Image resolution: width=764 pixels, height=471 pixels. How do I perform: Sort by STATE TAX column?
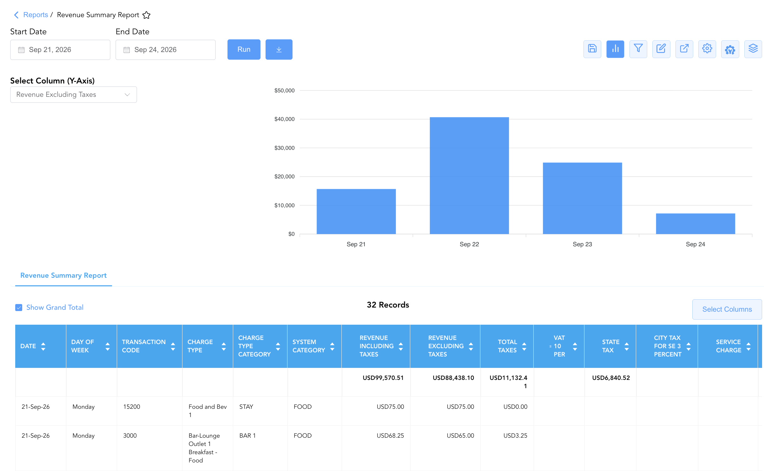[627, 346]
